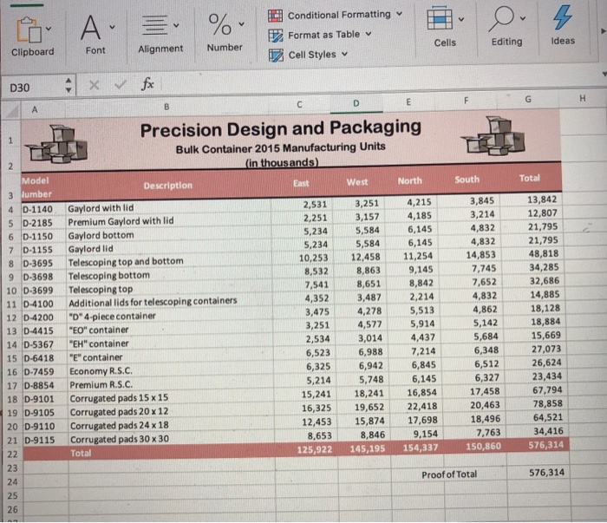Select the right boxes clip art image
607x523 pixels.
[x=493, y=135]
